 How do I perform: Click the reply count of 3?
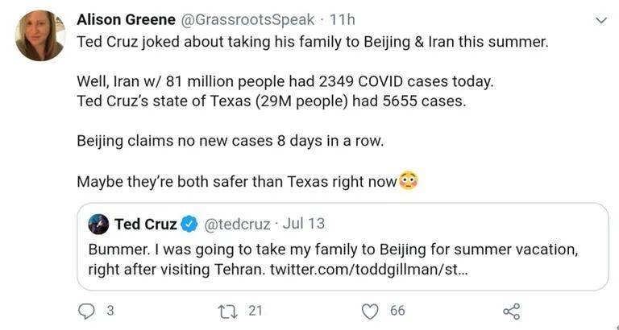coord(110,311)
